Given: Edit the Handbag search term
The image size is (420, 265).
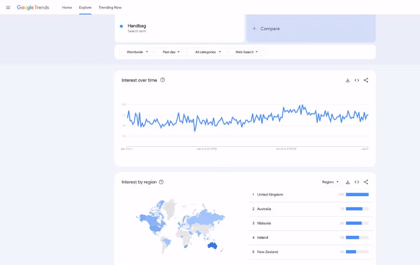Looking at the screenshot, I should click(179, 28).
